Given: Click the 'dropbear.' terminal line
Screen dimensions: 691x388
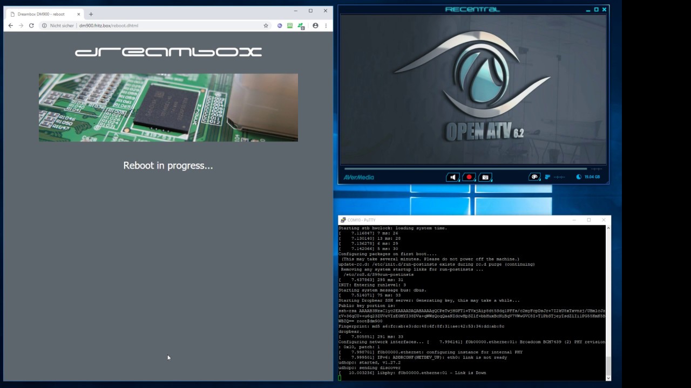Looking at the screenshot, I should tap(350, 331).
